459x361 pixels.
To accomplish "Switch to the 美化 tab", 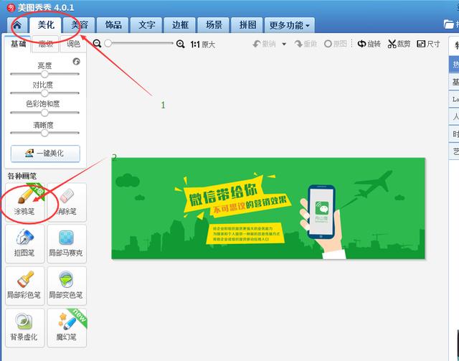I will [46, 25].
